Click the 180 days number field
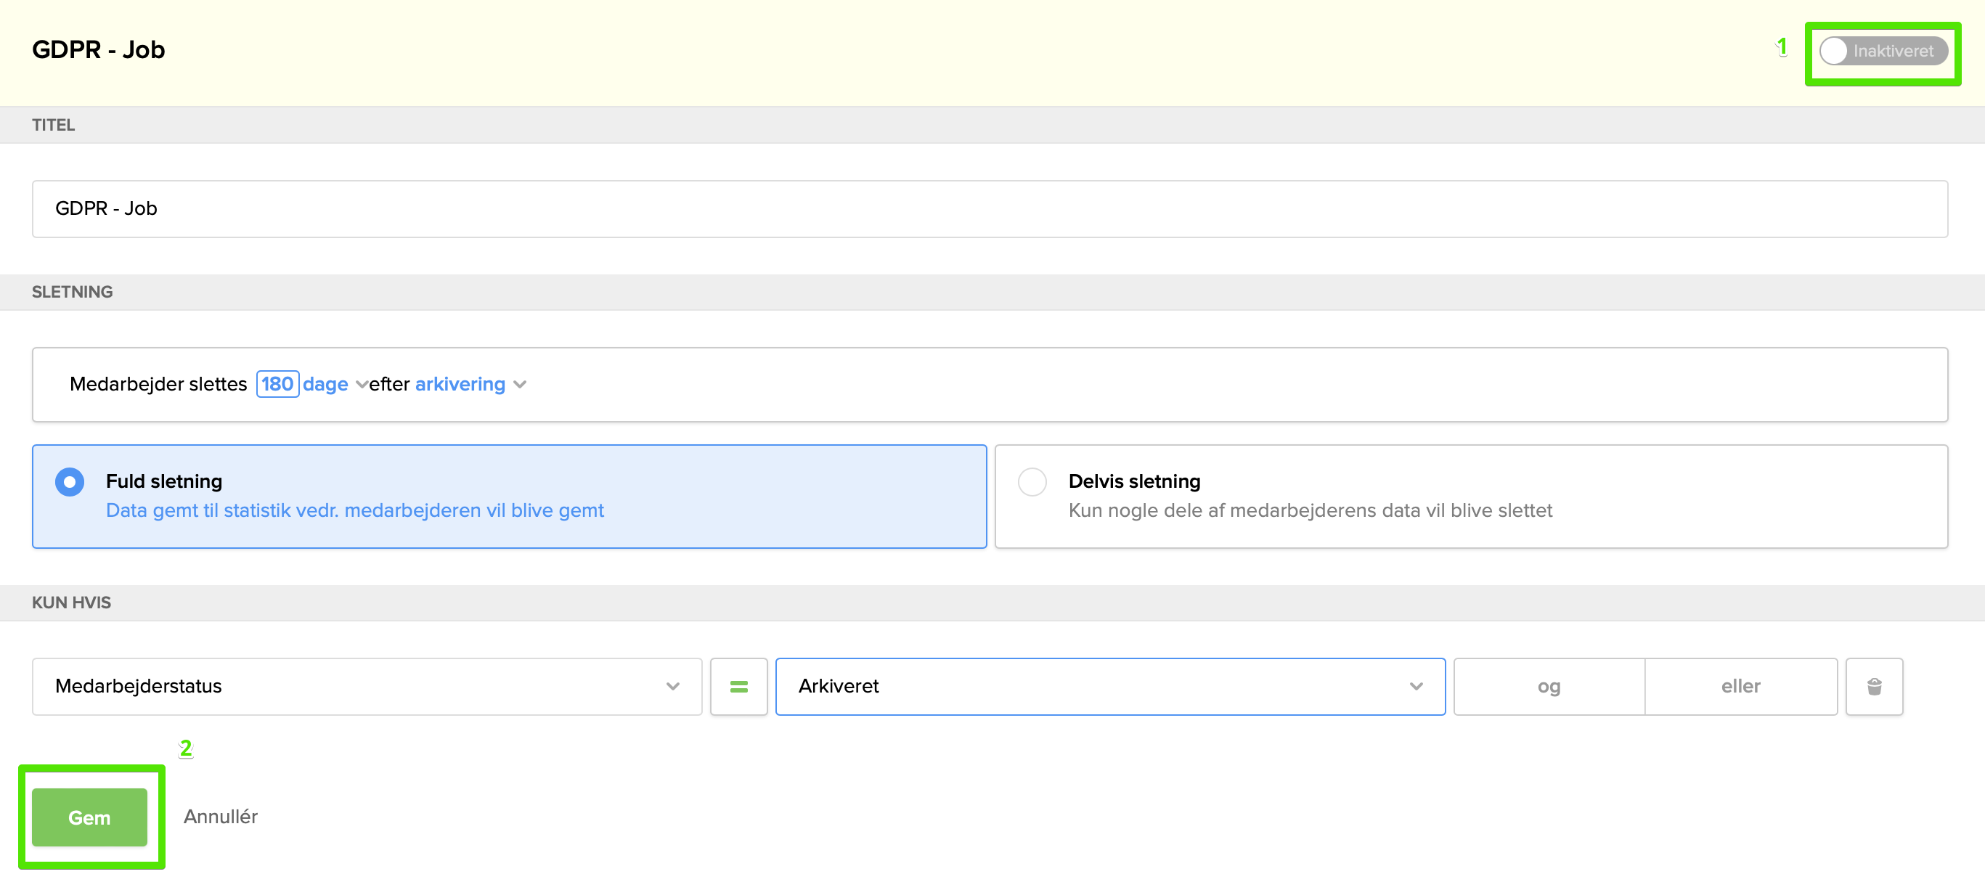 pos(277,384)
